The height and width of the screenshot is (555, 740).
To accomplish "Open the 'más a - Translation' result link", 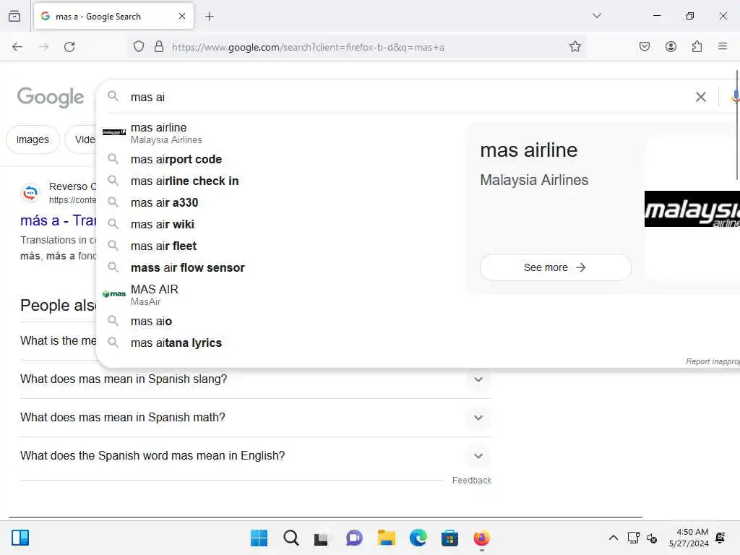I will point(58,221).
